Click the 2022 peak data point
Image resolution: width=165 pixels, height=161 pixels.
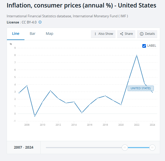[x=137, y=55]
